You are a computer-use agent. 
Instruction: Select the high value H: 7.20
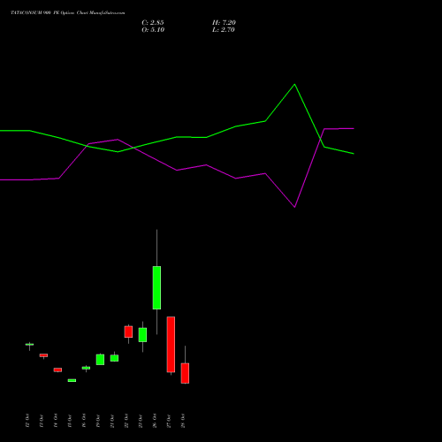[224, 23]
